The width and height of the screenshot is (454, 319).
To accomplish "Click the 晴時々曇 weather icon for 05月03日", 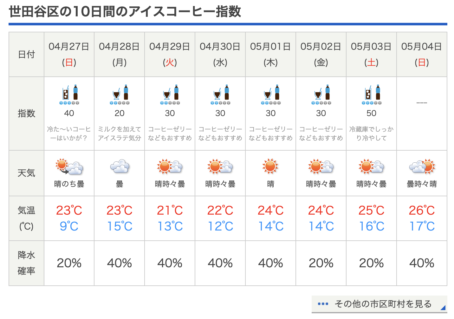I will (x=371, y=167).
